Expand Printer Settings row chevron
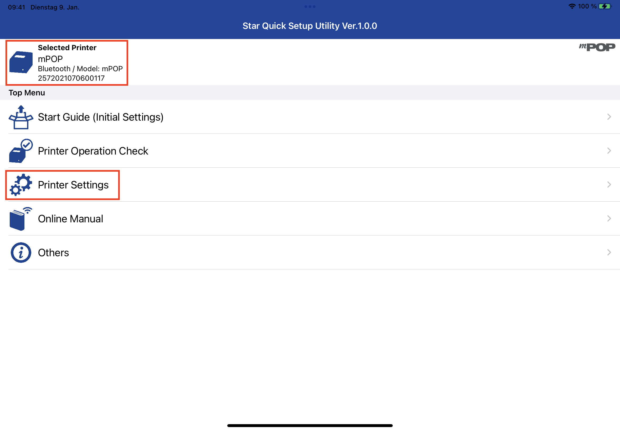The height and width of the screenshot is (431, 620). pyautogui.click(x=609, y=185)
